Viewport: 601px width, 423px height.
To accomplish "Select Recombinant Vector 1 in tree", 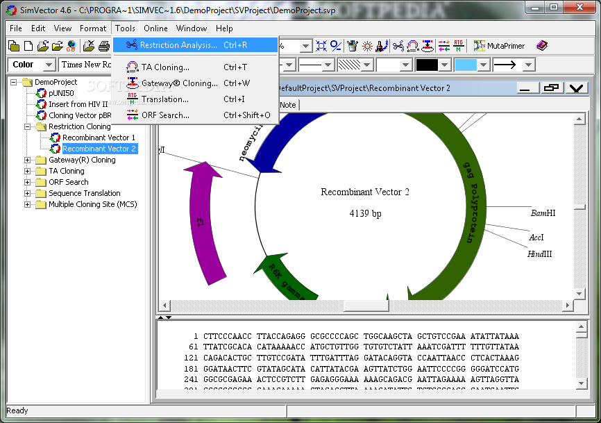I will [99, 138].
